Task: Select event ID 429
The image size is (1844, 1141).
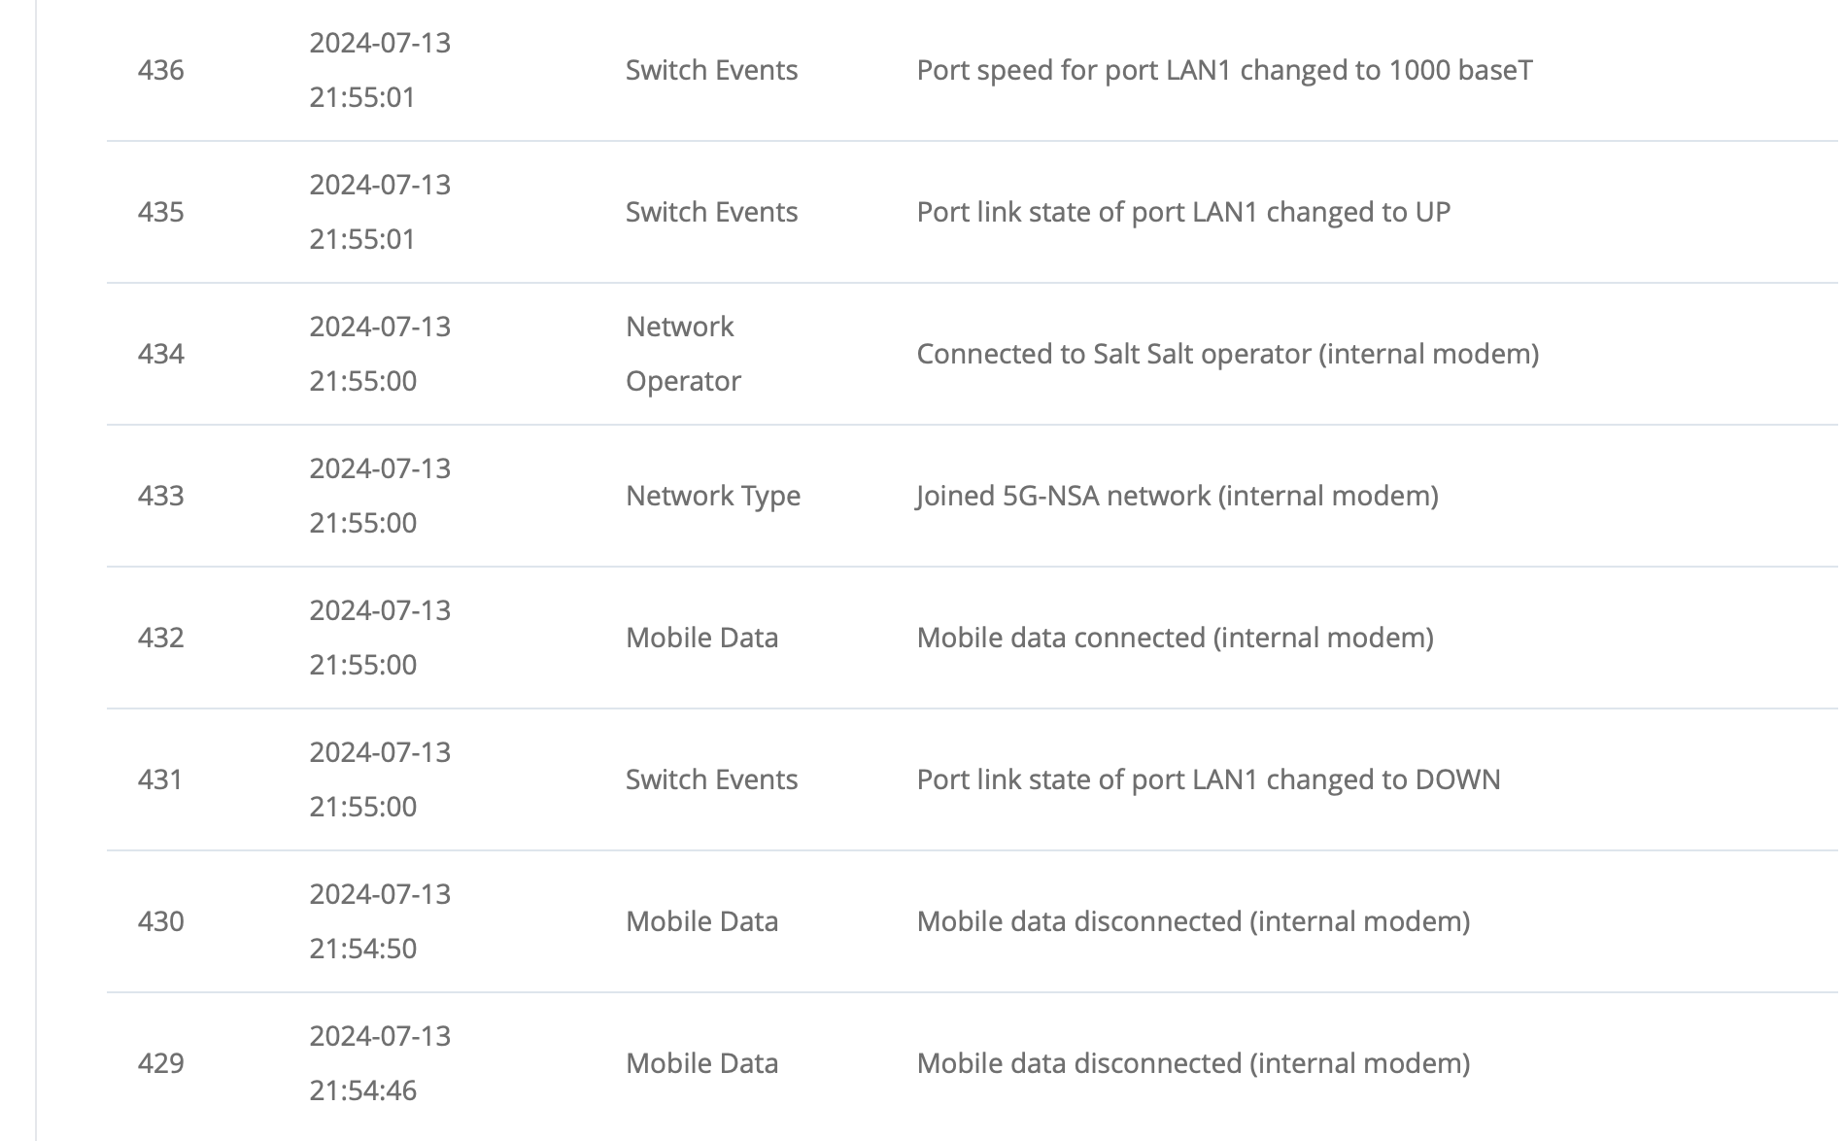Action: [161, 1063]
